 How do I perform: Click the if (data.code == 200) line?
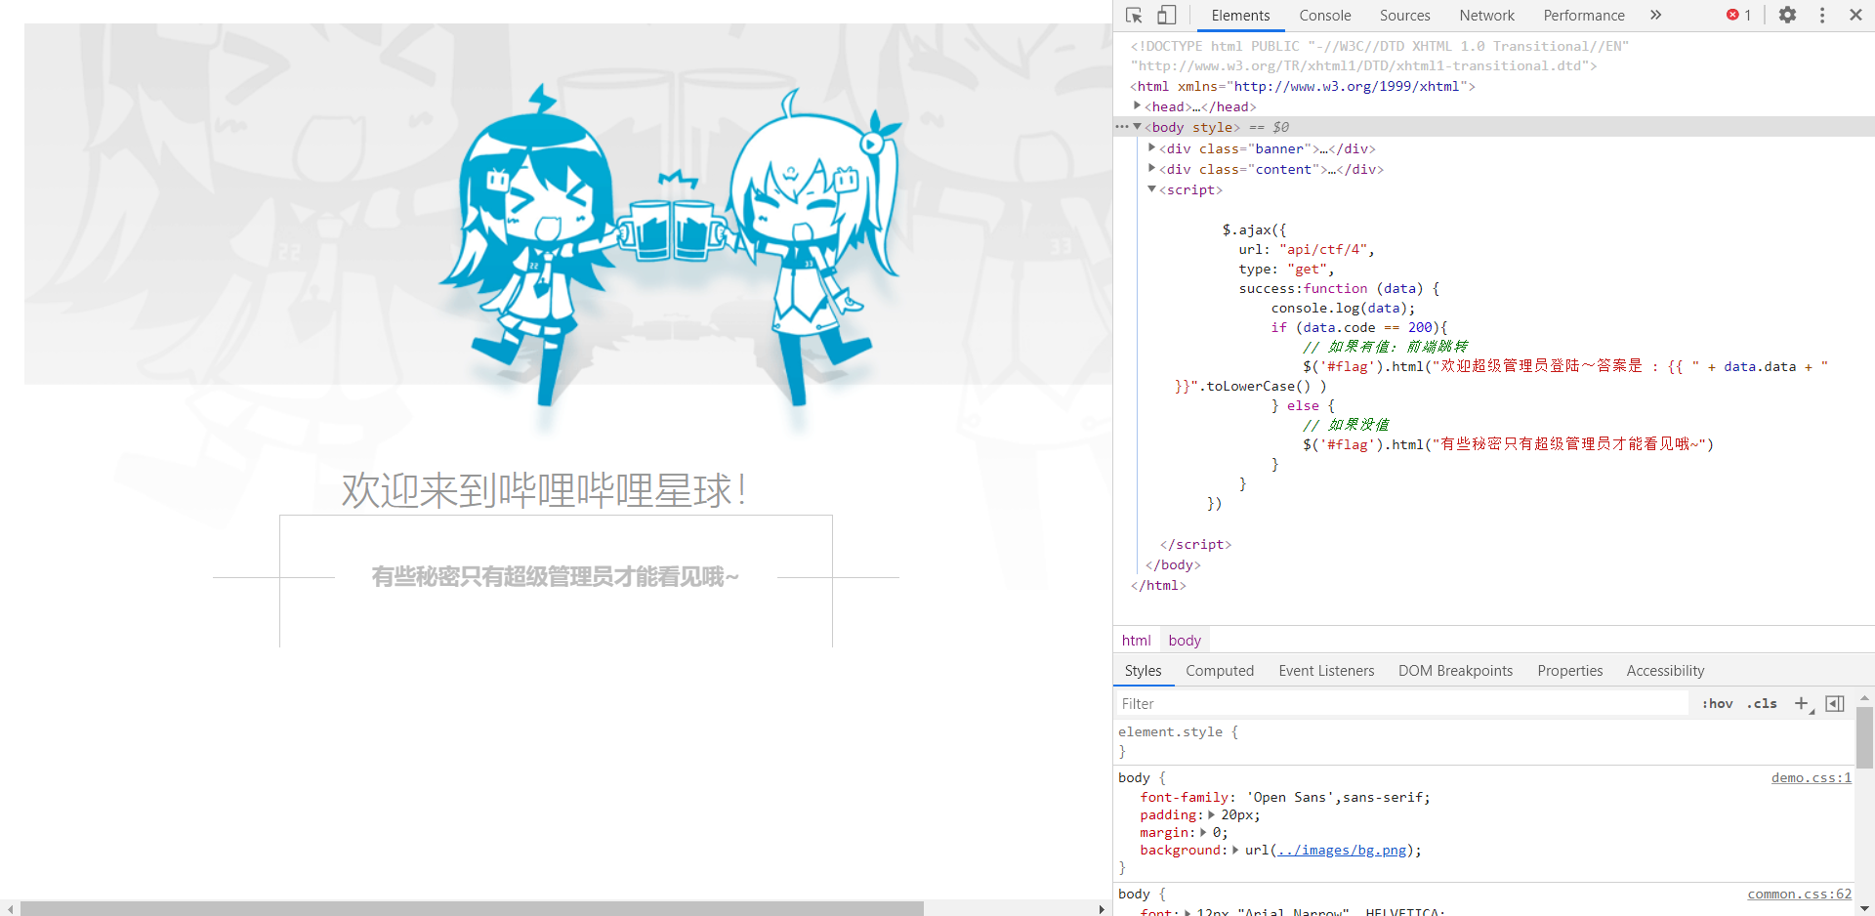(1359, 327)
